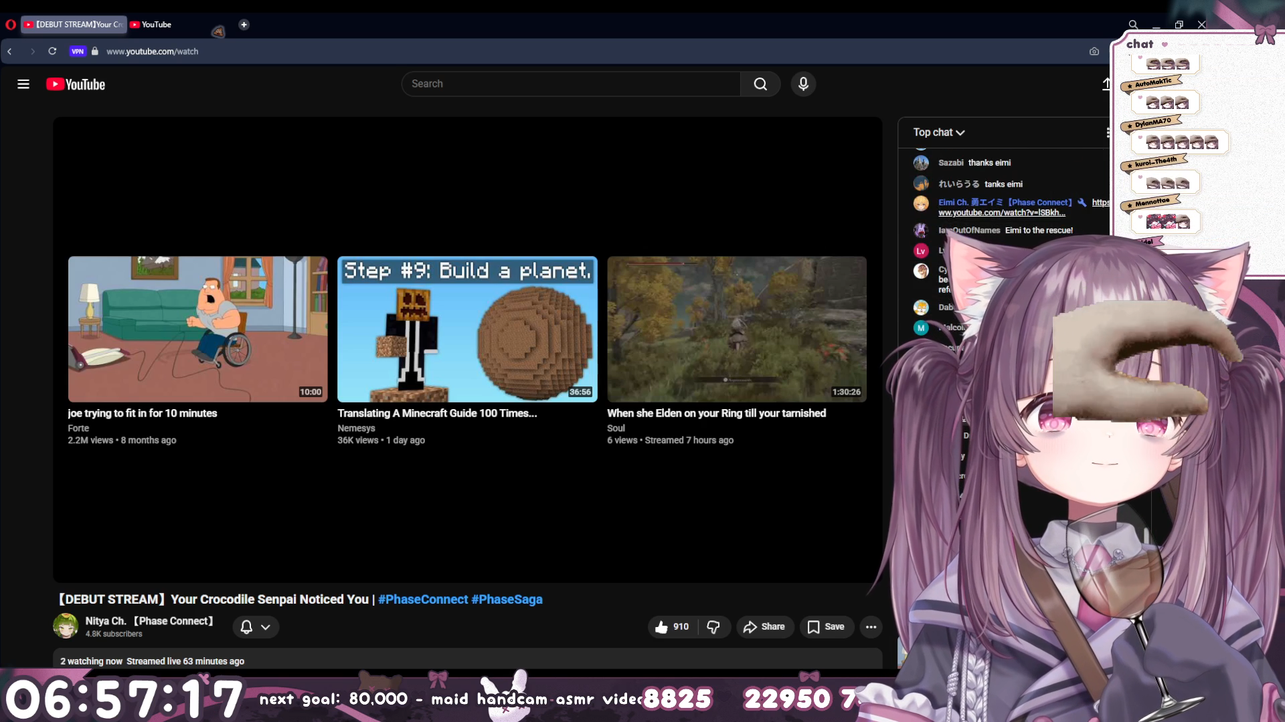
Task: Click the browser back arrow
Action: pyautogui.click(x=10, y=51)
